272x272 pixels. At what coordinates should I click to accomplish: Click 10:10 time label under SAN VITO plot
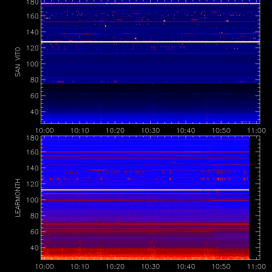pos(80,131)
